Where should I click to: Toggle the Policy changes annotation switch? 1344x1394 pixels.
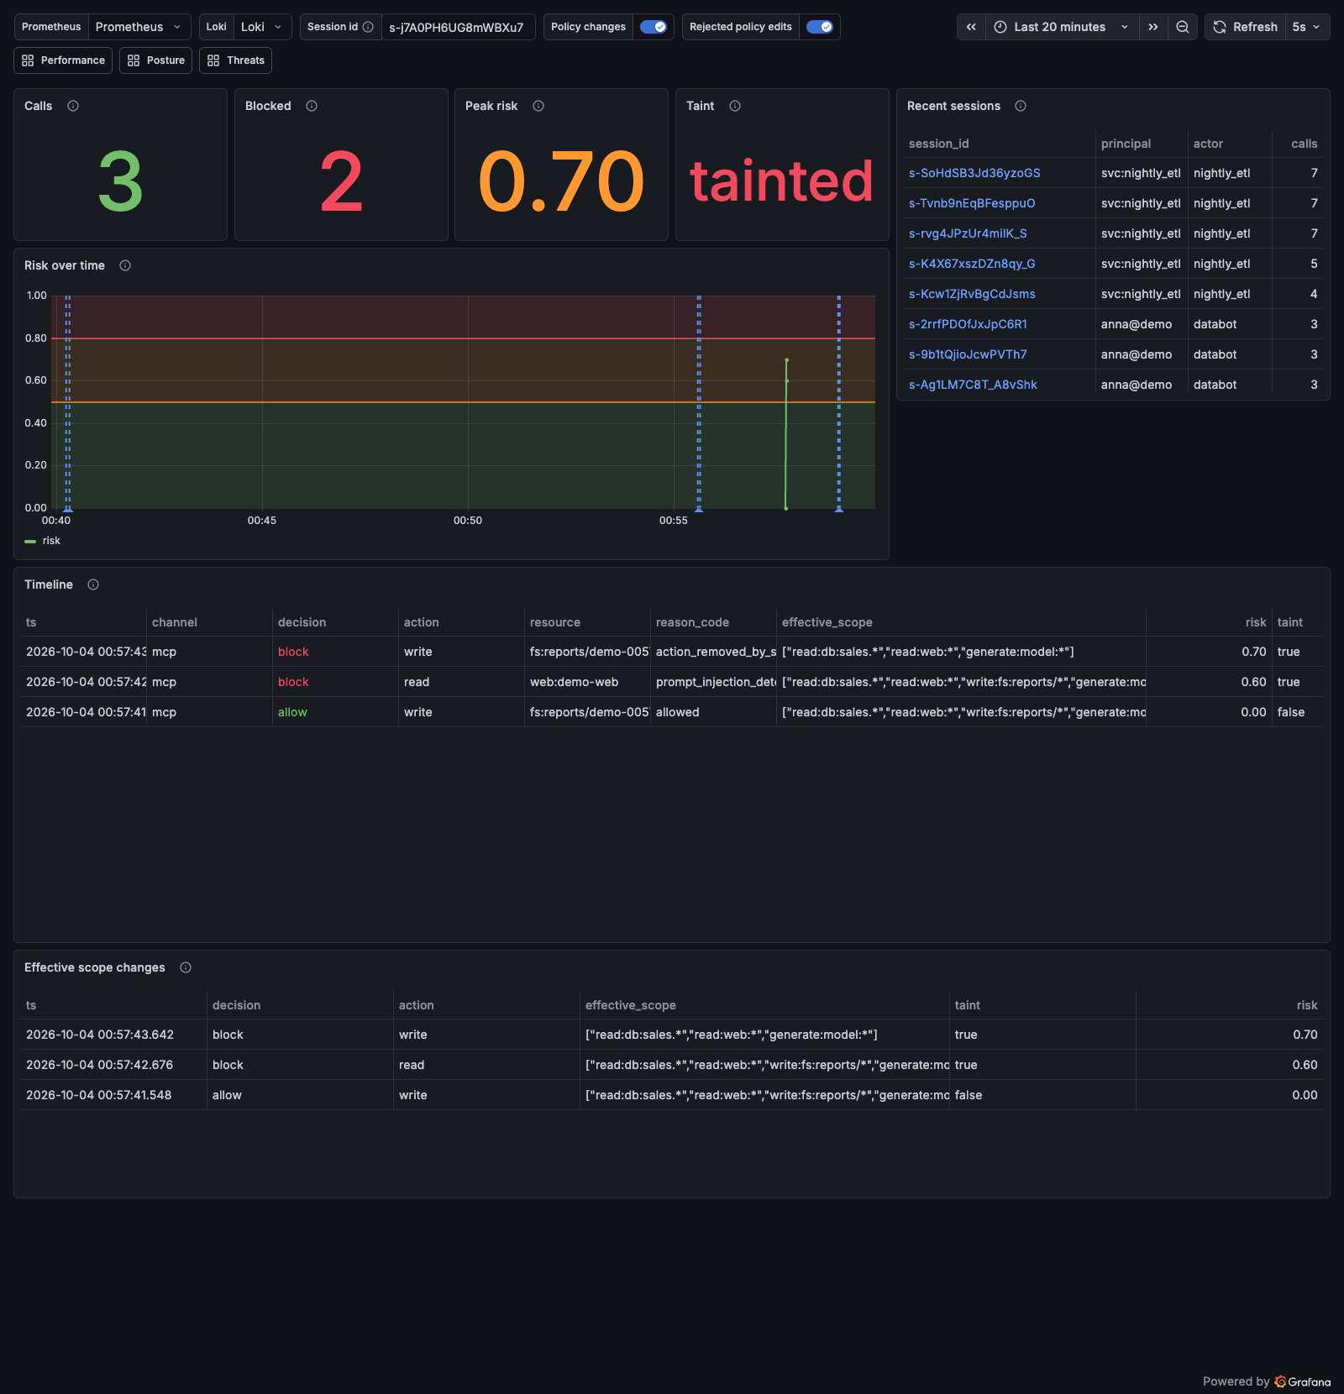pyautogui.click(x=654, y=27)
